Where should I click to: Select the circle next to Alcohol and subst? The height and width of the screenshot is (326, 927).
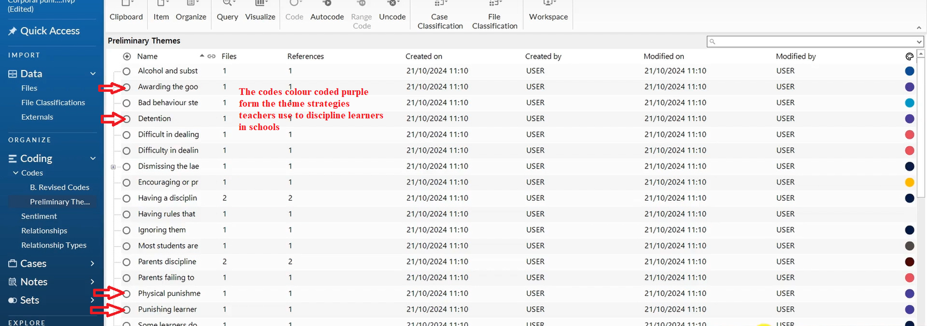126,71
